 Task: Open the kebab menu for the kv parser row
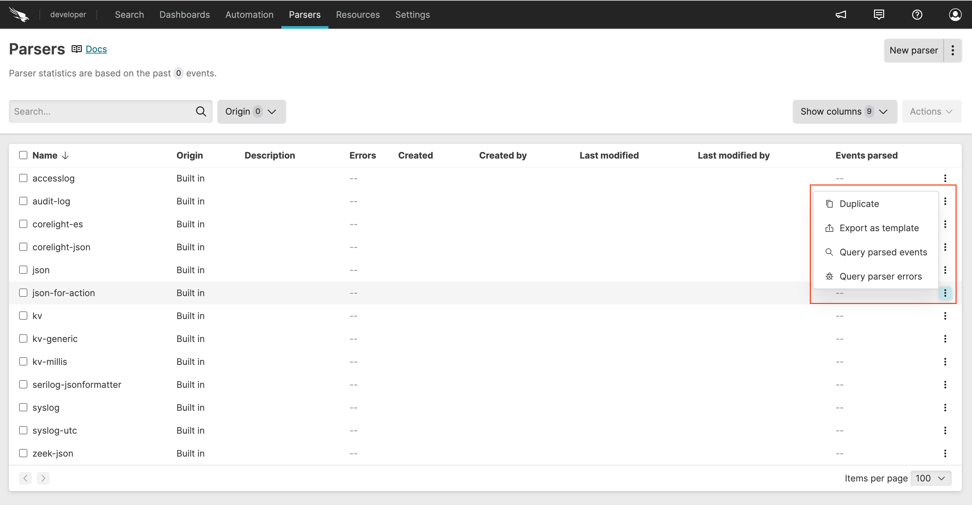[x=945, y=316]
